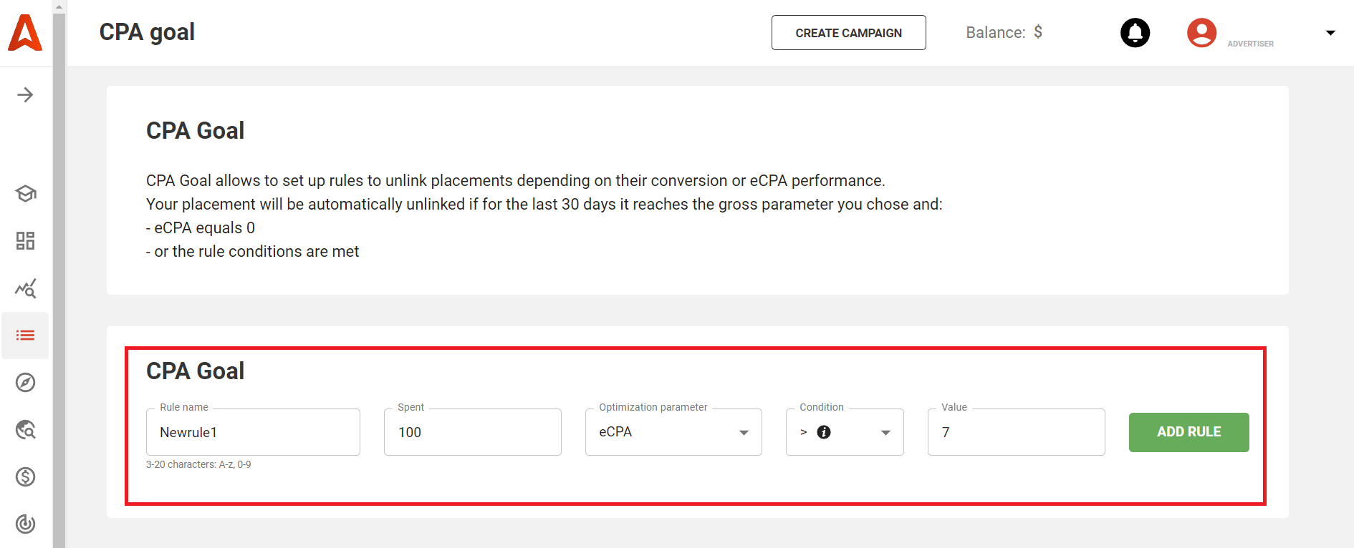Click the Balance amount in the header

pos(1004,32)
